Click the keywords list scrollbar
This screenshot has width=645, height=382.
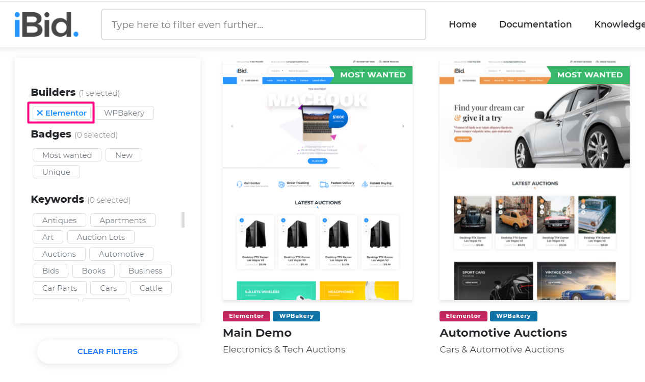(x=183, y=220)
